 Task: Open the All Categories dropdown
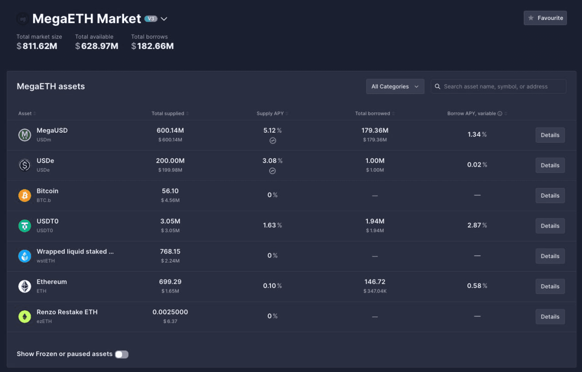[x=395, y=86]
